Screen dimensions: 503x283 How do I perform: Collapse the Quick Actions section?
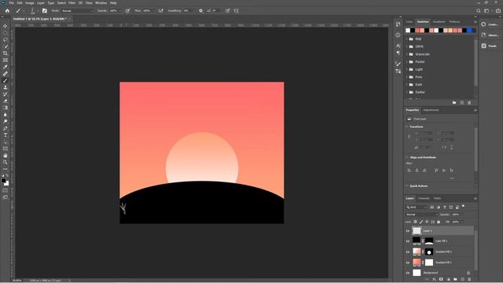click(x=407, y=186)
